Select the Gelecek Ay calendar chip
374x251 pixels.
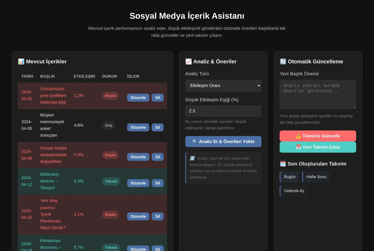(x=294, y=191)
